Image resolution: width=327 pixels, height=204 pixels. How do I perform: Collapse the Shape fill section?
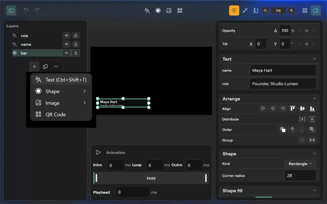tap(314, 191)
